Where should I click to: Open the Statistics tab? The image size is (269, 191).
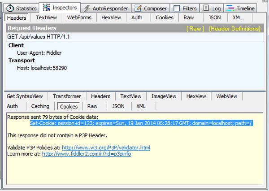[x=21, y=8]
